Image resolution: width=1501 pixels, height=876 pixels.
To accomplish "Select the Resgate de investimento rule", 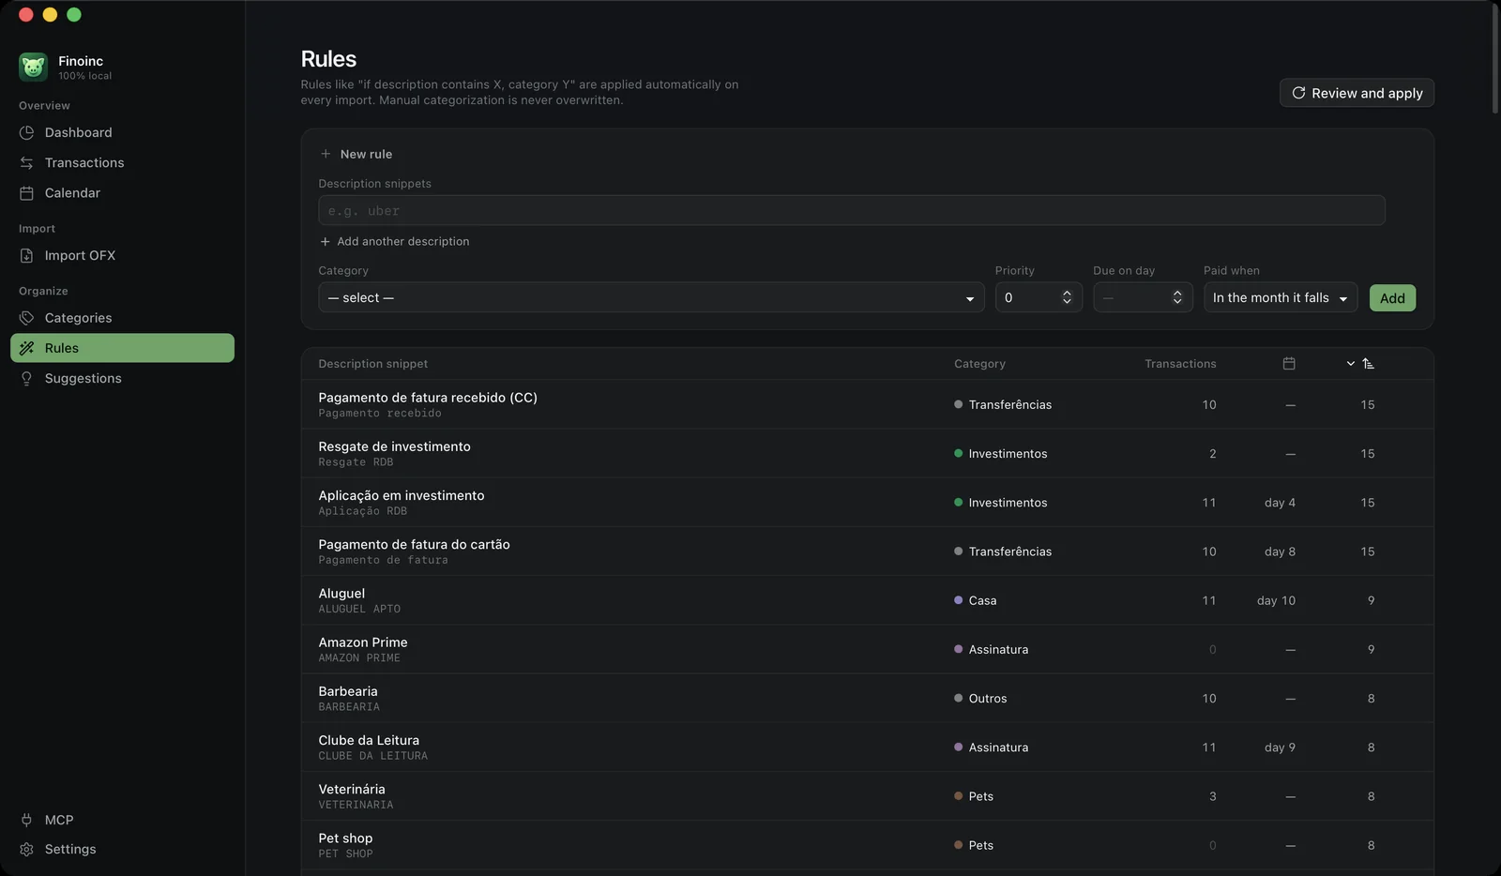I will 867,454.
